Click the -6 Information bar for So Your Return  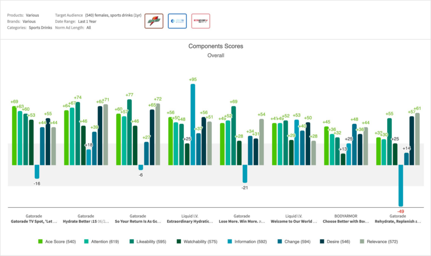[x=141, y=167]
